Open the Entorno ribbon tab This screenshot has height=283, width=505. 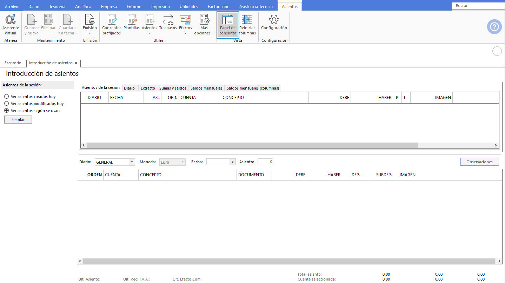click(x=134, y=6)
